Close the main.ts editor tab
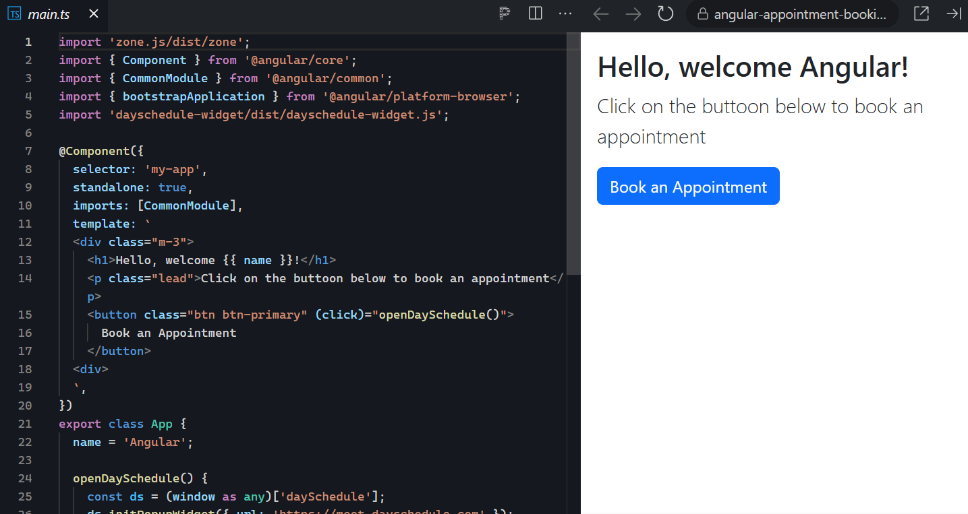 coord(94,13)
